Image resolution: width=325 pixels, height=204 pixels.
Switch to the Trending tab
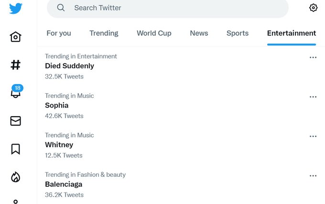point(104,33)
